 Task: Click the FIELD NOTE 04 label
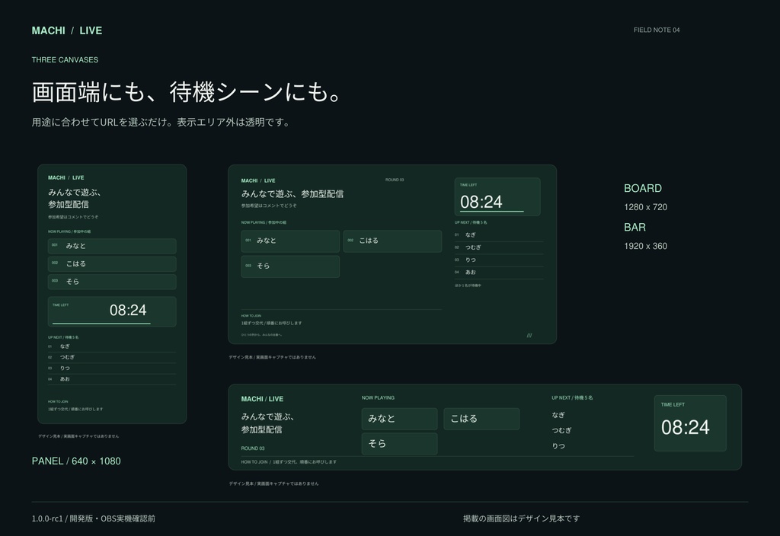coord(656,30)
